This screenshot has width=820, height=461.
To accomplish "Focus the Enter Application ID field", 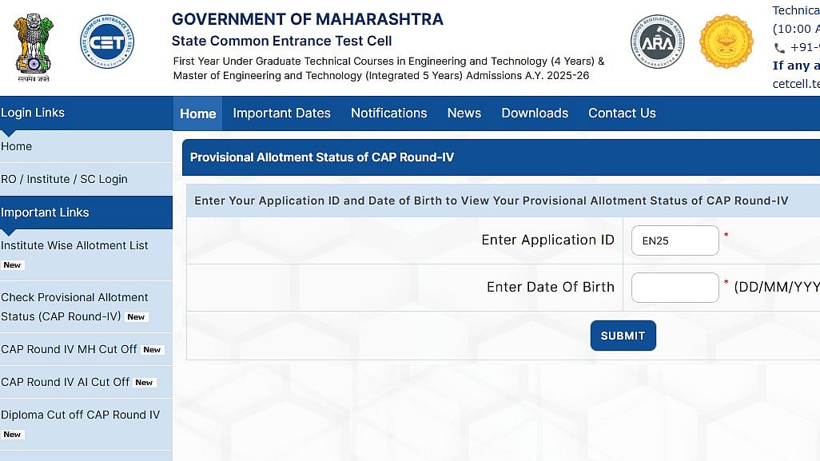I will pos(675,240).
